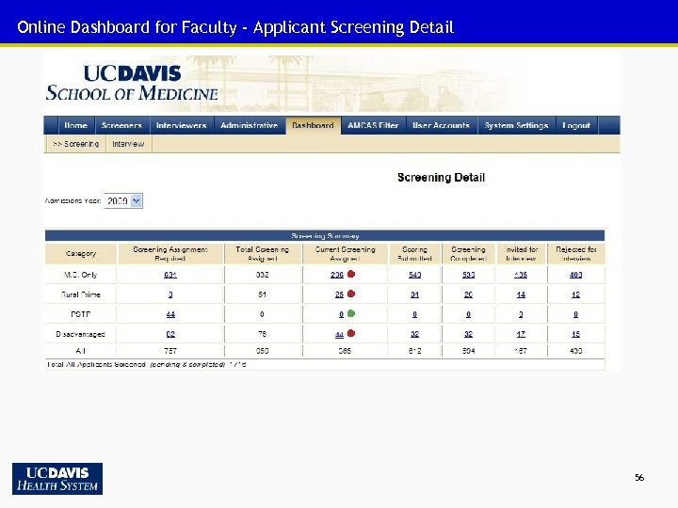Open Rural Prime Current Screening Assigned link
Screen dimensions: 678x508
(x=339, y=294)
